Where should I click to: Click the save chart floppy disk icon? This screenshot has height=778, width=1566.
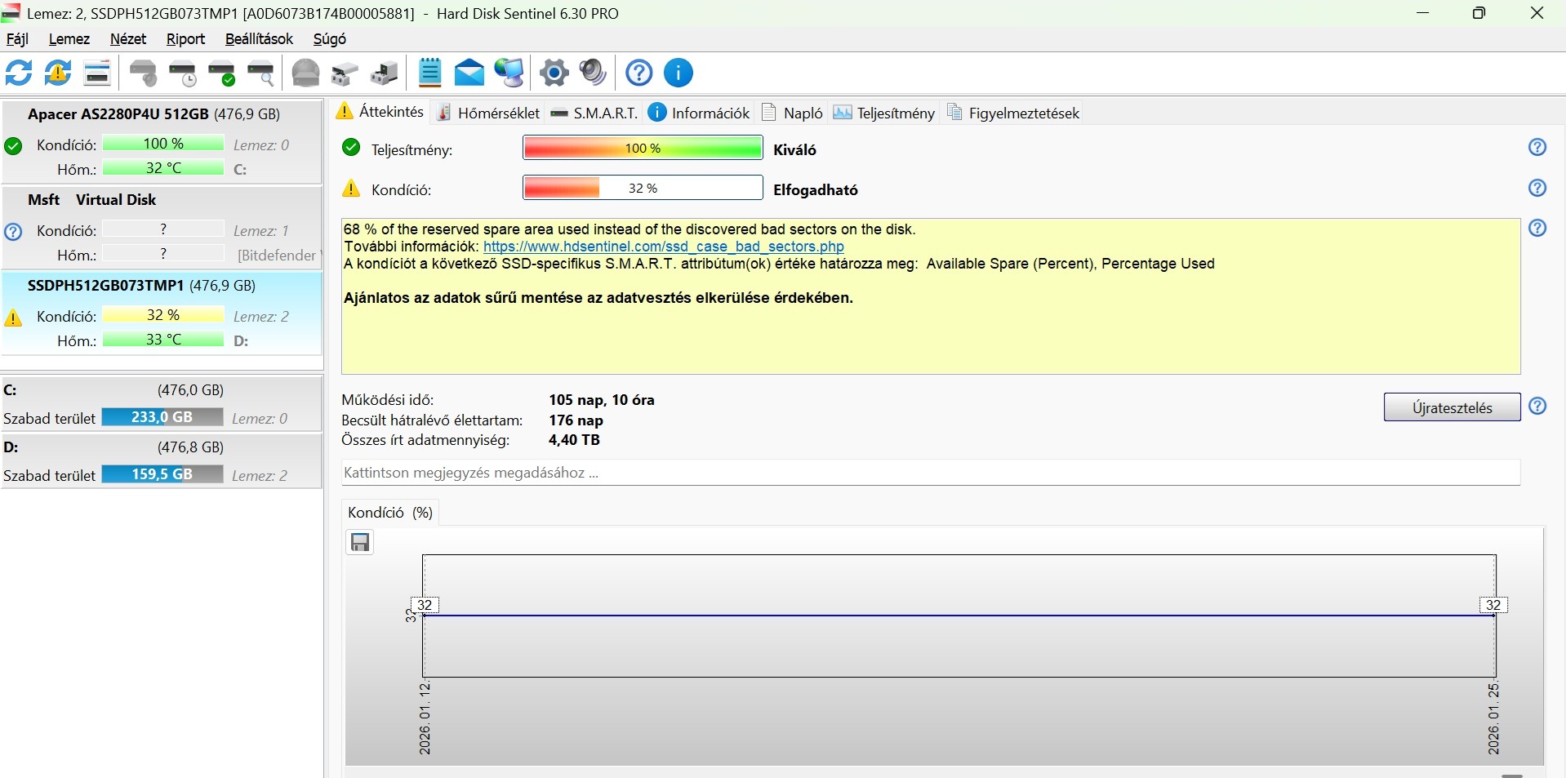360,542
